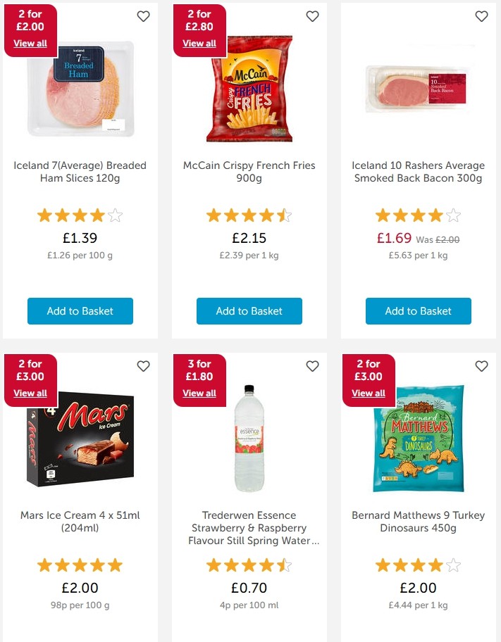
Task: Add McCain Crispy French Fries to basket
Action: (249, 310)
